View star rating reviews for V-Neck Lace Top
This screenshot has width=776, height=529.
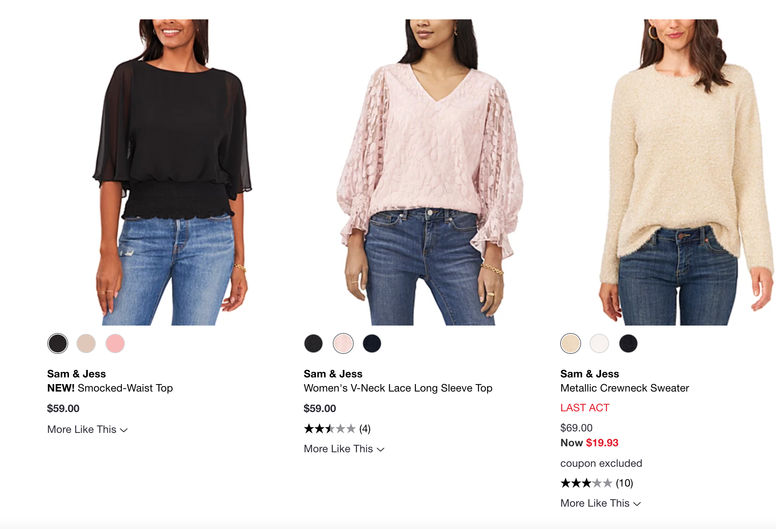(337, 429)
